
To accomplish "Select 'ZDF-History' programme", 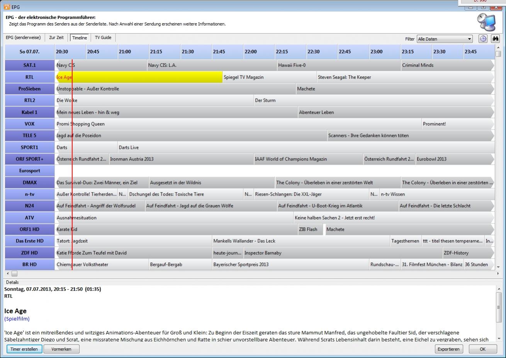I will (x=468, y=253).
